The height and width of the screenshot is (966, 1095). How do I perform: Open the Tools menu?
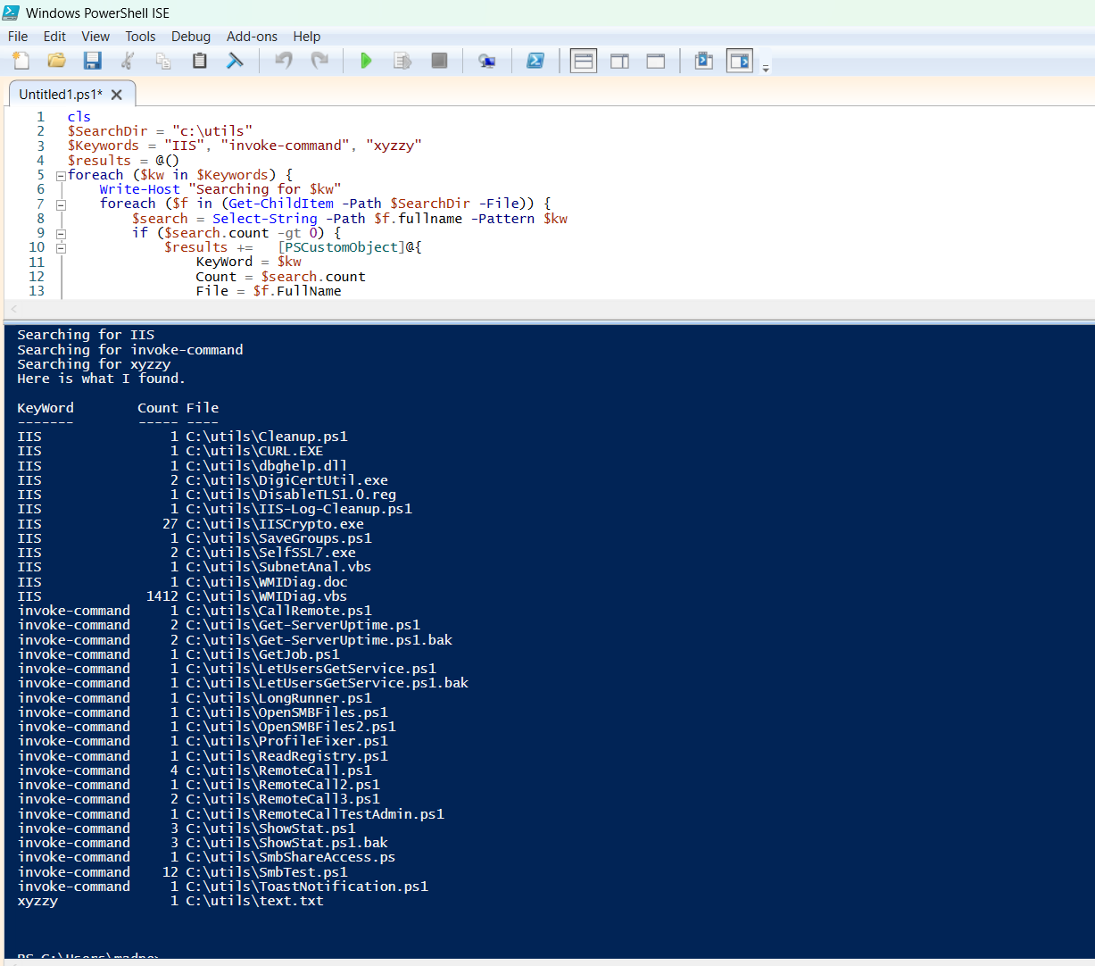(140, 37)
